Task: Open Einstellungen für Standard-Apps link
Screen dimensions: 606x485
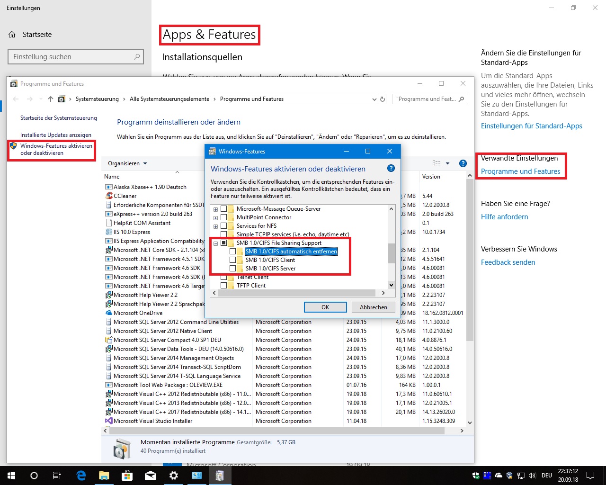Action: pyautogui.click(x=532, y=126)
